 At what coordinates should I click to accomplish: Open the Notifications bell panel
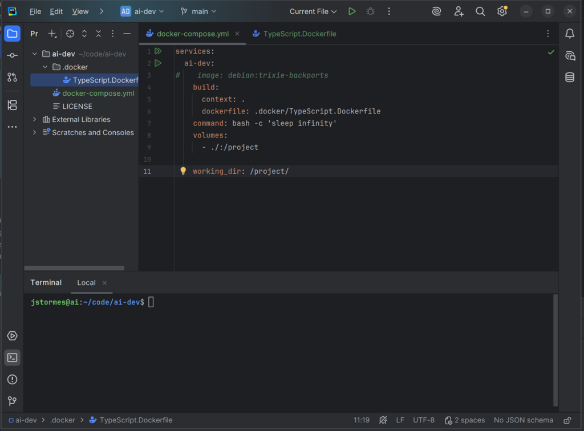click(569, 34)
